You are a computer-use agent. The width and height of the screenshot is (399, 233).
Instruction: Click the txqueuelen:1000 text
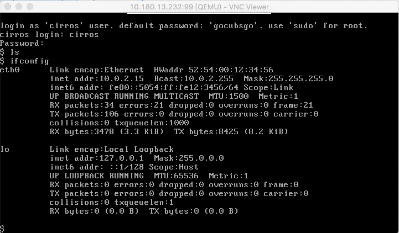tap(152, 123)
